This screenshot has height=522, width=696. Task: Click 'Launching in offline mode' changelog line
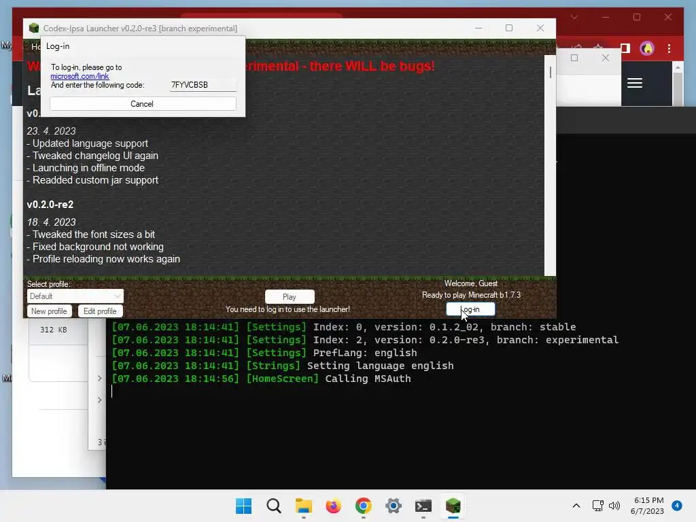click(86, 168)
